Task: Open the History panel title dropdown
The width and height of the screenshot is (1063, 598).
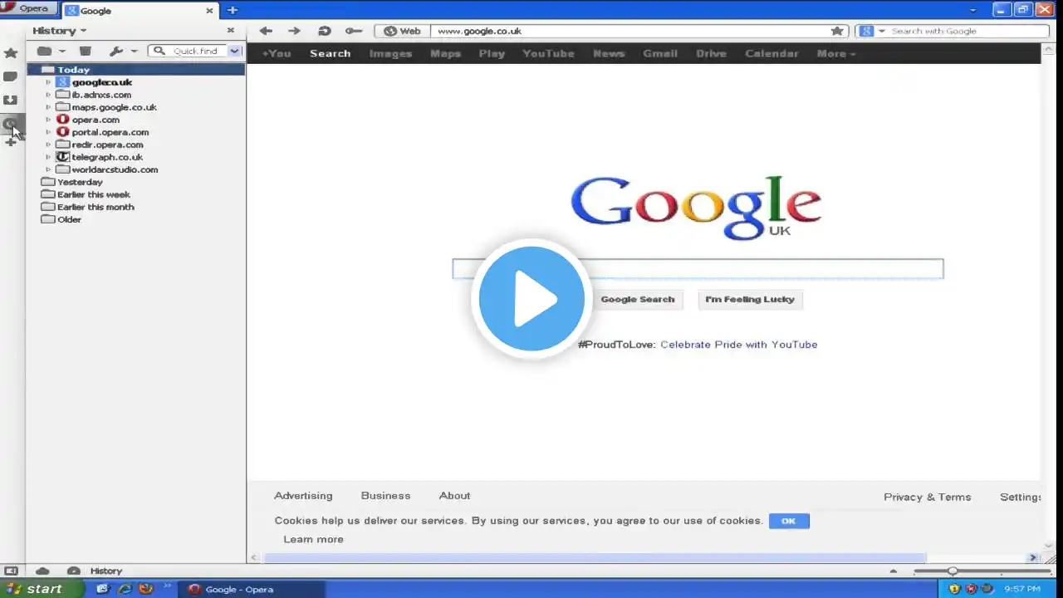Action: pyautogui.click(x=60, y=31)
